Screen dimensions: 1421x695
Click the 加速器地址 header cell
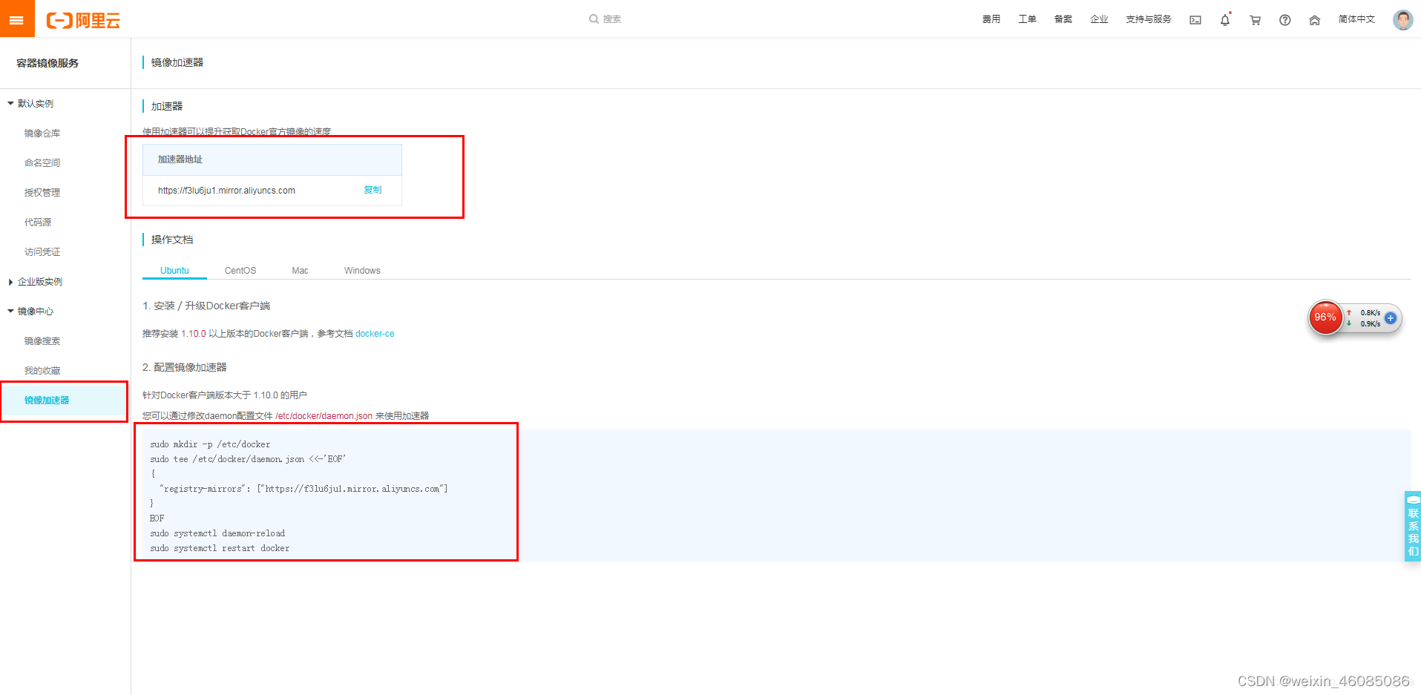[x=272, y=159]
